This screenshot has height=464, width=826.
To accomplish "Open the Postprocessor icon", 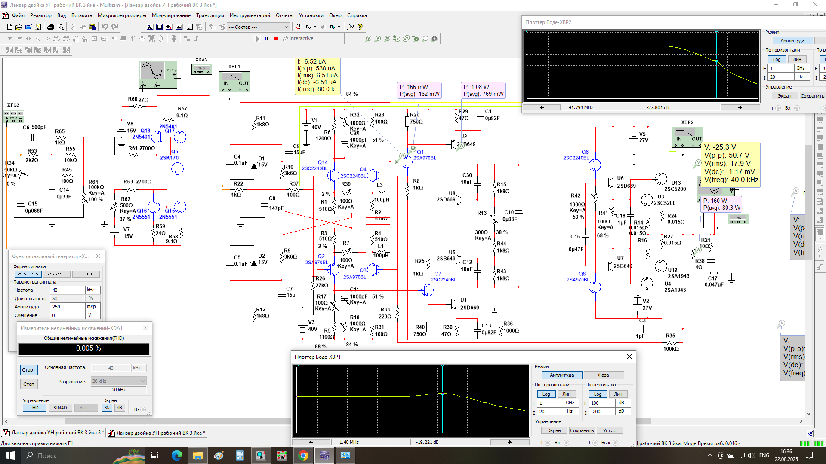I will 189,27.
